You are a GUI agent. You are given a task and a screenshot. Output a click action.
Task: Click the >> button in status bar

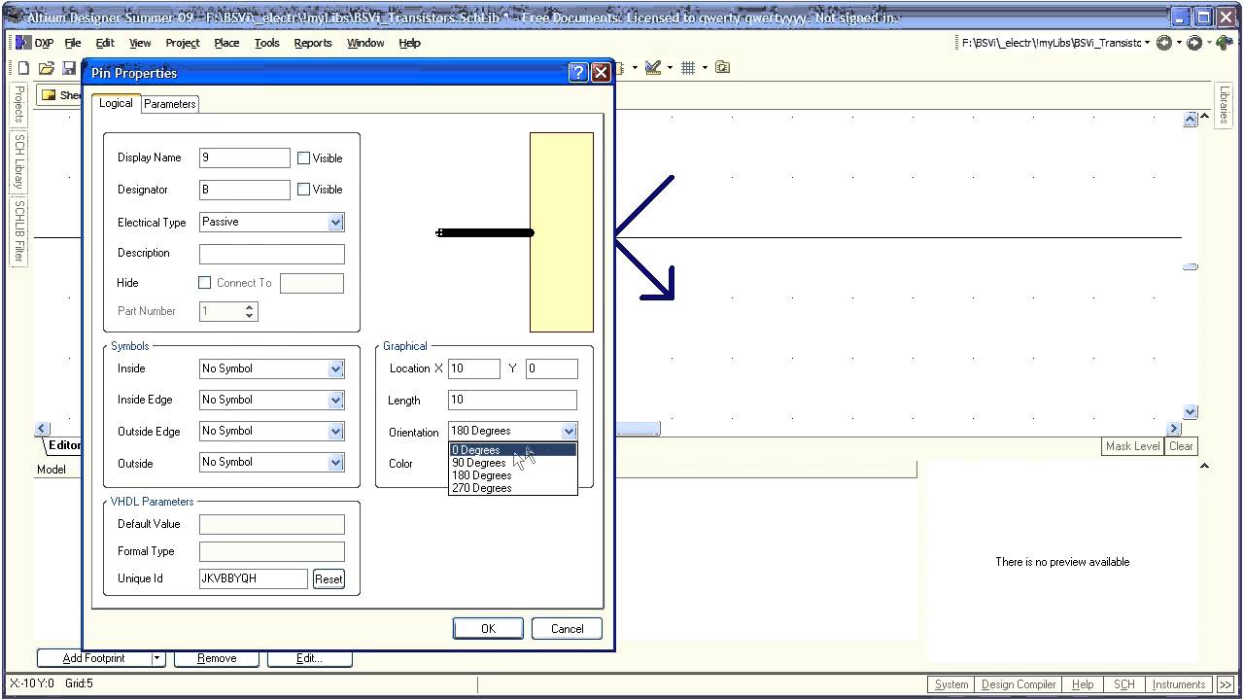(x=1226, y=684)
